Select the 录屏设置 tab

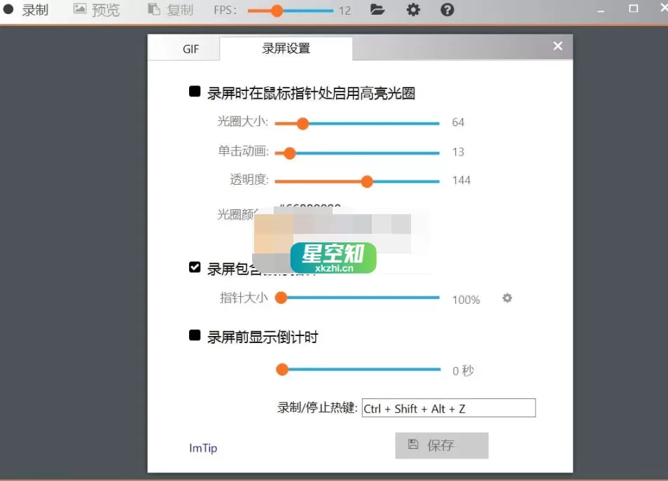(286, 48)
